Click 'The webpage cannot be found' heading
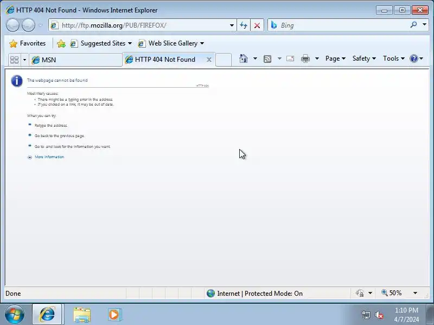This screenshot has height=325, width=434. (x=58, y=80)
